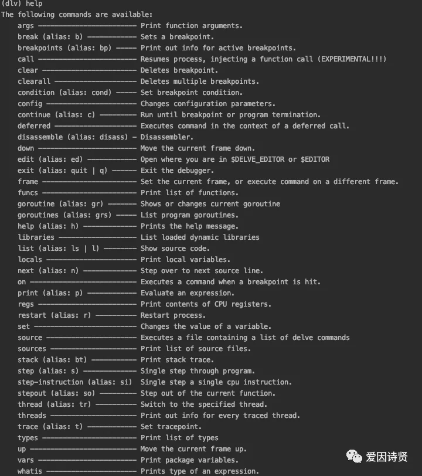Click the 'continue (alias: c)' command

(56, 115)
